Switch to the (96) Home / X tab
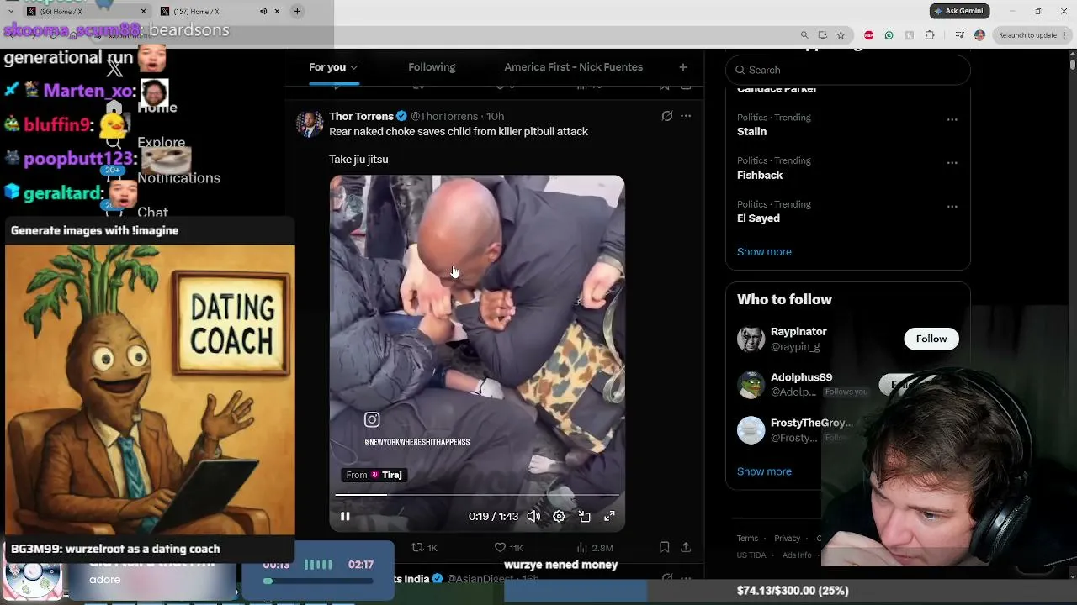The image size is (1077, 605). coord(84,11)
